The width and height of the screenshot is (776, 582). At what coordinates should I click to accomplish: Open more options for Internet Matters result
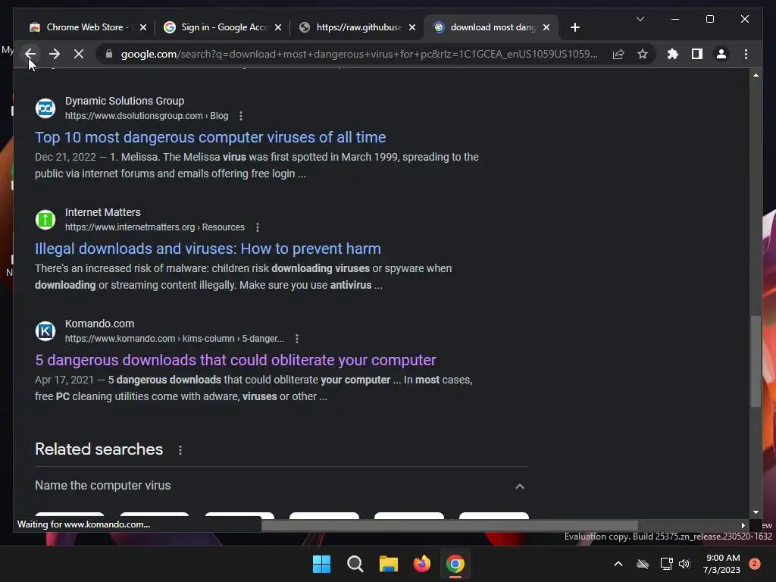coord(258,227)
